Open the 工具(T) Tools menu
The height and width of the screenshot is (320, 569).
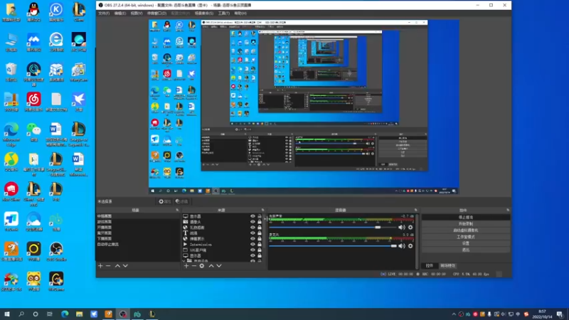[x=224, y=14]
